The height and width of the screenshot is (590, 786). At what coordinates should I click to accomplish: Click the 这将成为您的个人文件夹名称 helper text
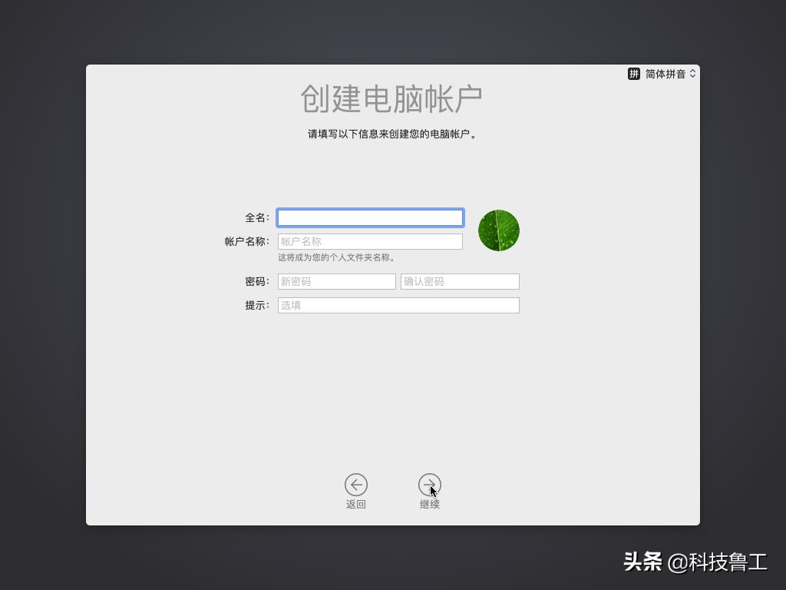(x=336, y=257)
